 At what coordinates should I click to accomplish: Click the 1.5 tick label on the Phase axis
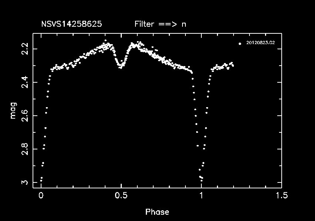(x=281, y=195)
